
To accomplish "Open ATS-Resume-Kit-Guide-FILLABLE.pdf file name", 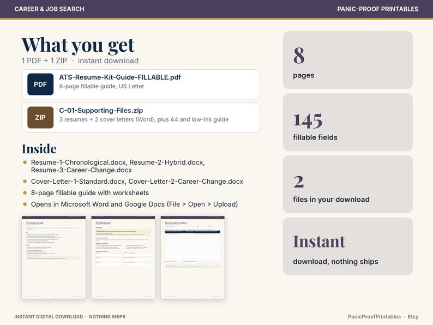I will (x=120, y=77).
